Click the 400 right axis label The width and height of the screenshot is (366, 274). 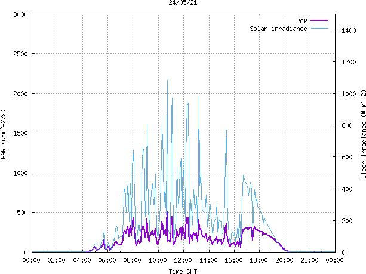click(347, 189)
